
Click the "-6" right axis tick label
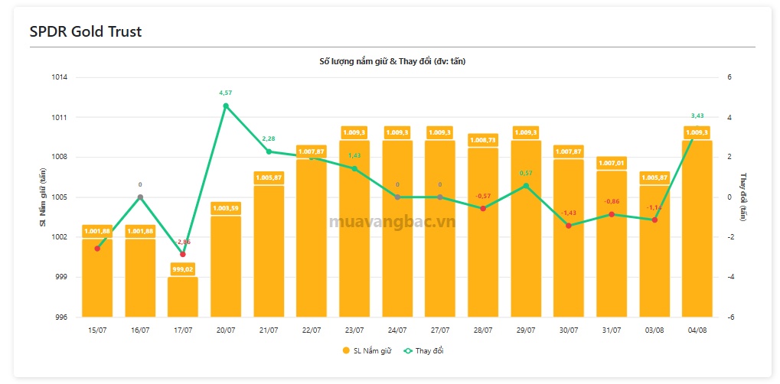[x=729, y=317]
